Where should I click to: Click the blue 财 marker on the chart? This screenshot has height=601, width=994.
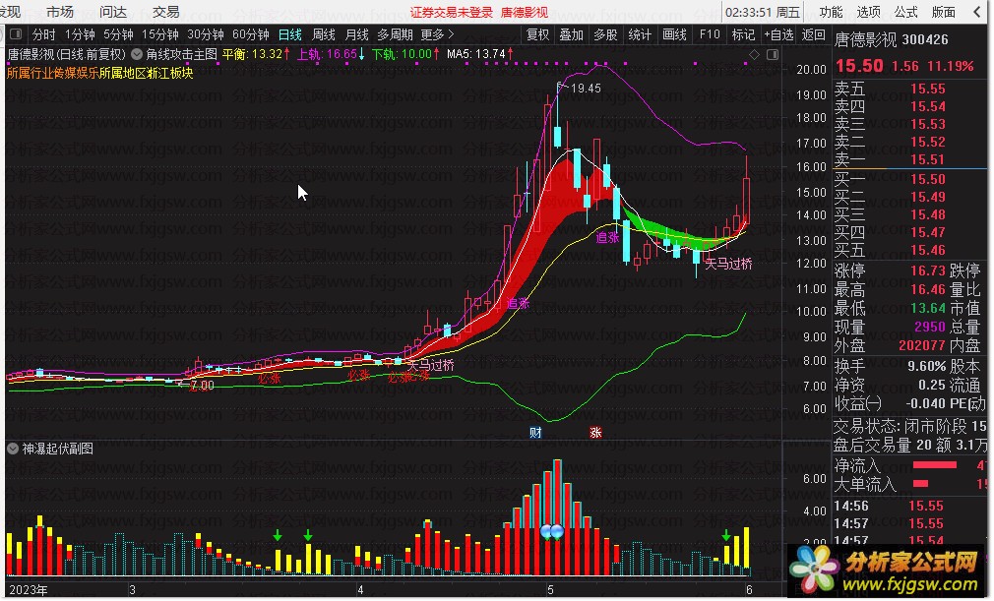(535, 433)
